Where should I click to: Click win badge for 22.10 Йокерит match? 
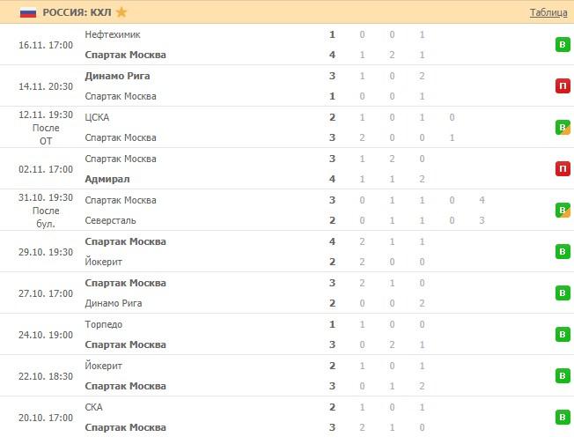tap(562, 376)
